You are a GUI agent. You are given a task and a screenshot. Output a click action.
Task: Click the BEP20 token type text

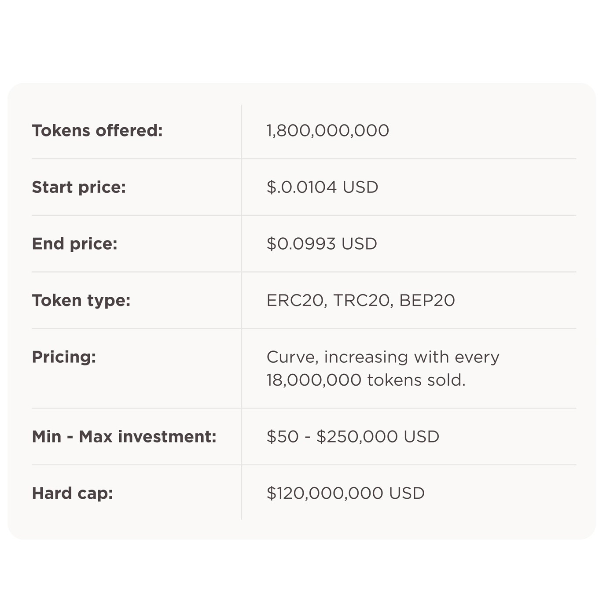point(427,301)
